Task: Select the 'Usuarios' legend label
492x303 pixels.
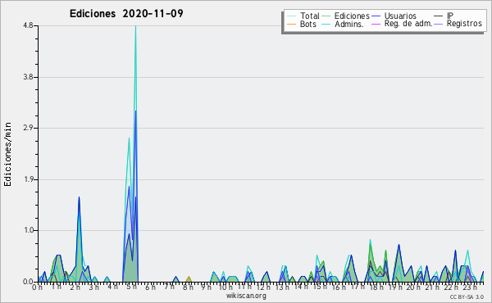Action: [x=400, y=16]
